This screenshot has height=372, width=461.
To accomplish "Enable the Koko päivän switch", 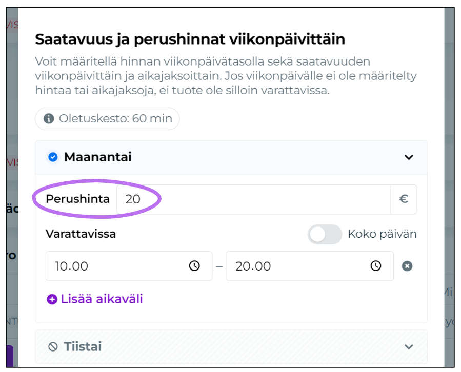I will 325,234.
